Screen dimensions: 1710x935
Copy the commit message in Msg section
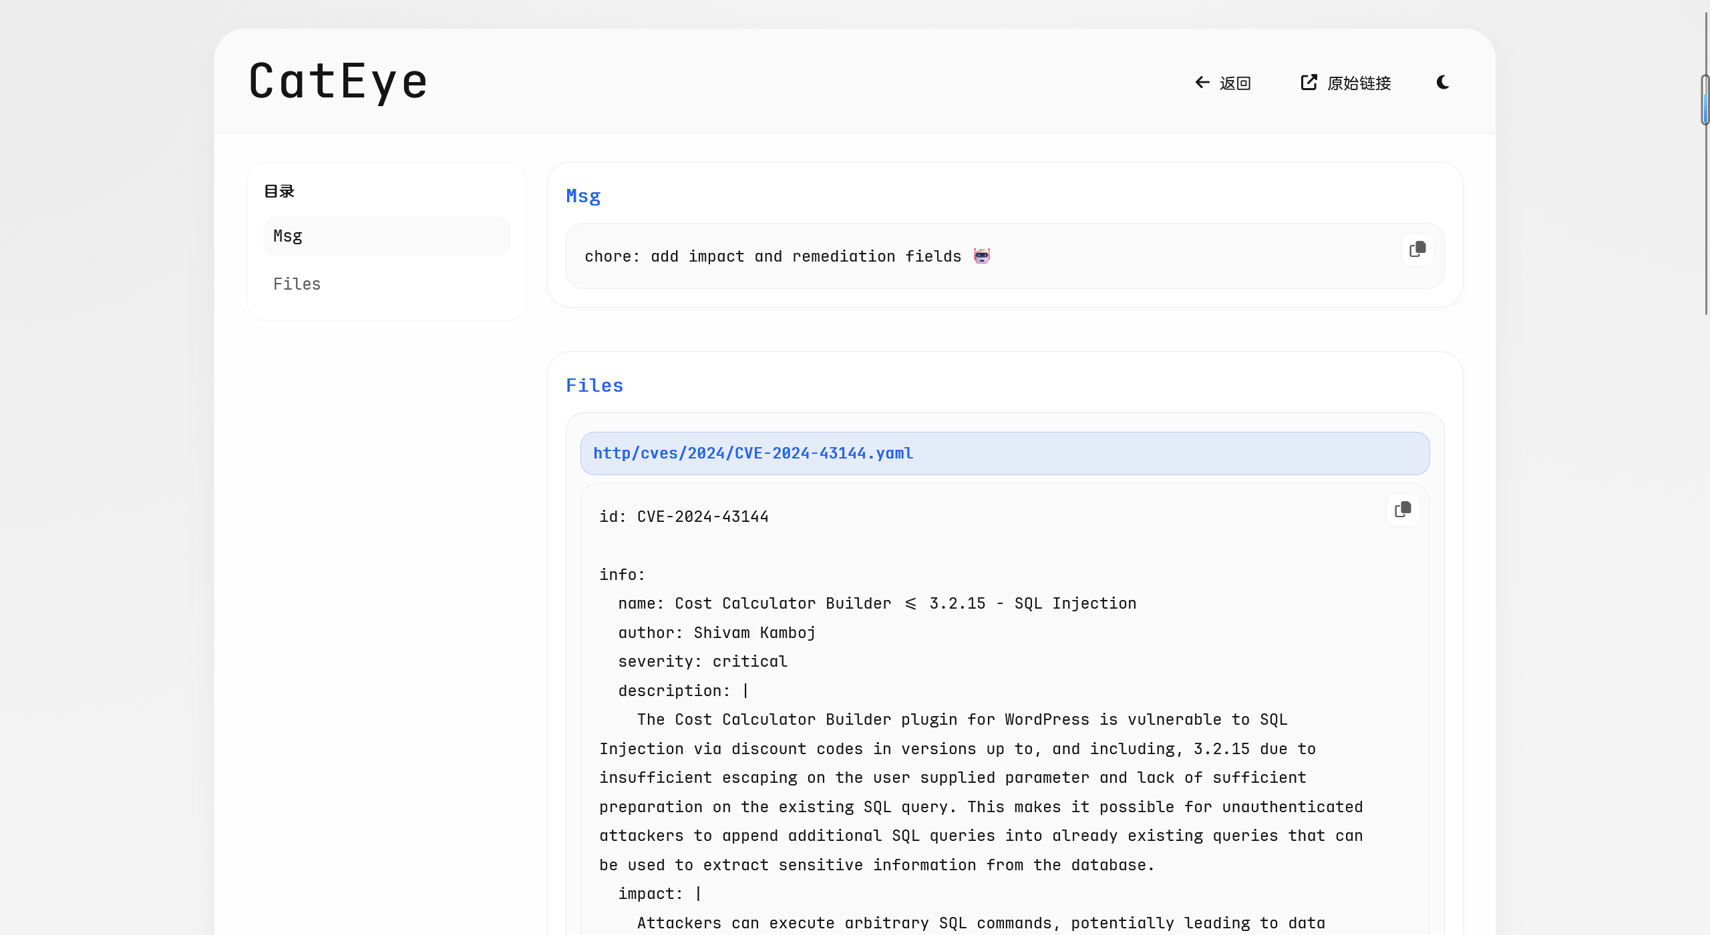(1417, 250)
